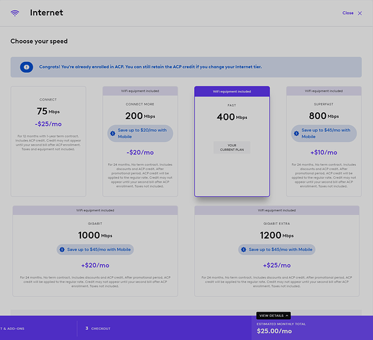Select the Connect More 200 Mbps plan
The width and height of the screenshot is (373, 340).
[140, 141]
